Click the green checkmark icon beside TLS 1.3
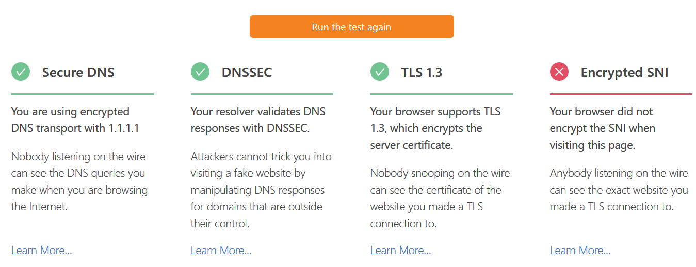Viewport: 696px width, 267px height. tap(380, 72)
